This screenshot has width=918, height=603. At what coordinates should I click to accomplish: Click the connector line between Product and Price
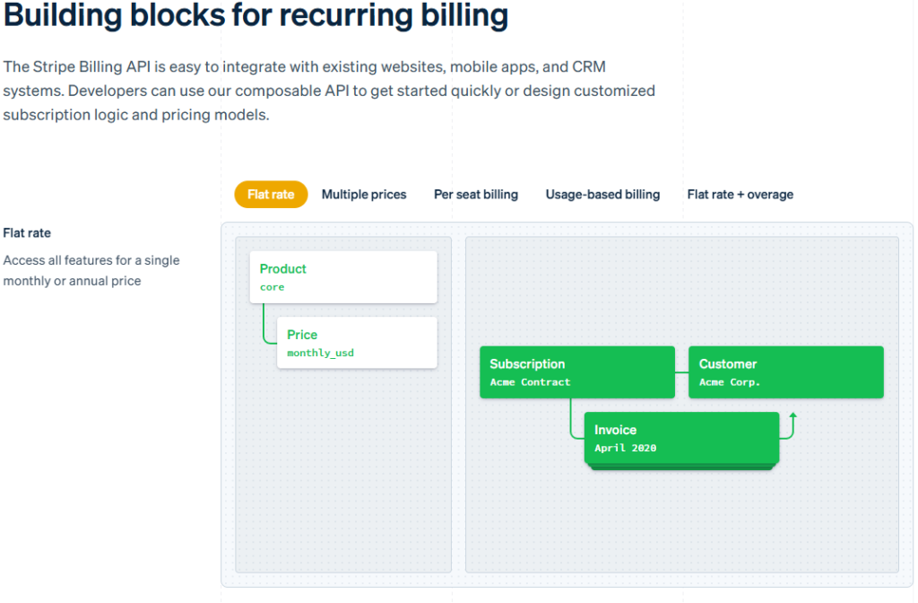pyautogui.click(x=265, y=323)
